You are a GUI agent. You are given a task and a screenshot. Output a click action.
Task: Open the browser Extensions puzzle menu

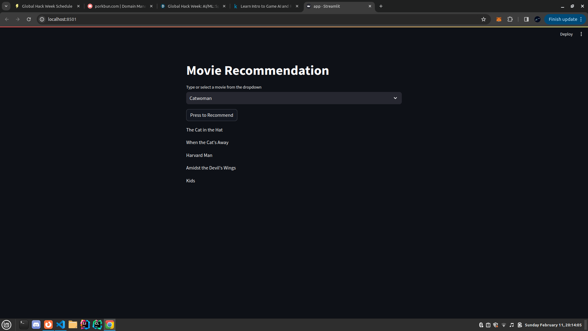click(510, 19)
